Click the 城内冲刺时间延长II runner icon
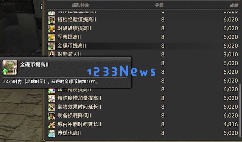Image resolution: width=242 pixels, height=142 pixels. [51, 124]
